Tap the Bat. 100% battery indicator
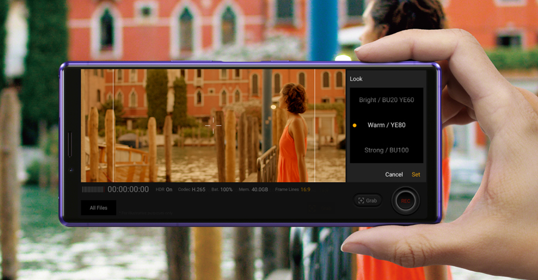The width and height of the screenshot is (538, 280). click(223, 189)
